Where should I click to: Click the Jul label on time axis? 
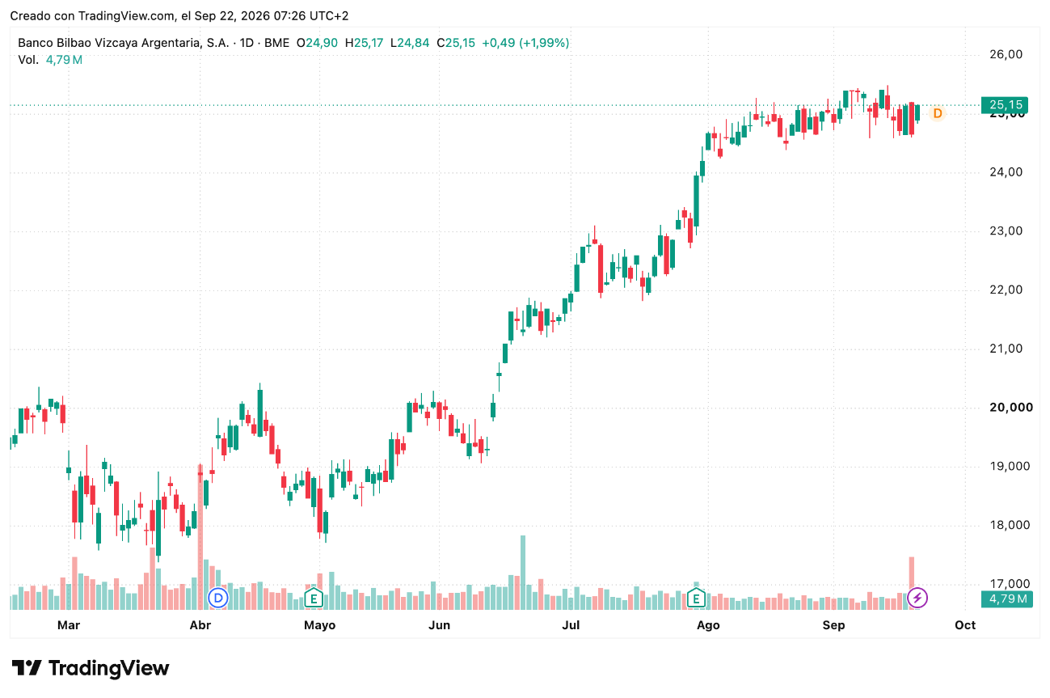(x=571, y=625)
